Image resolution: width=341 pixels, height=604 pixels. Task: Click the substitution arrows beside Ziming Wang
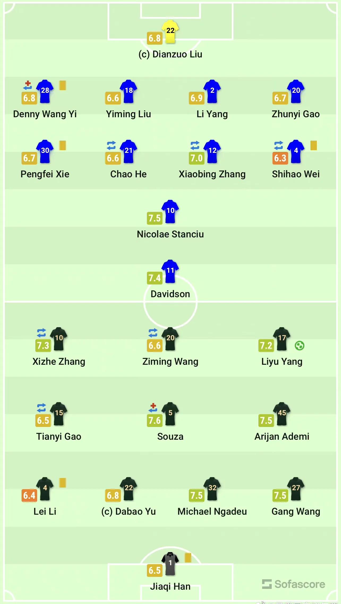[153, 333]
